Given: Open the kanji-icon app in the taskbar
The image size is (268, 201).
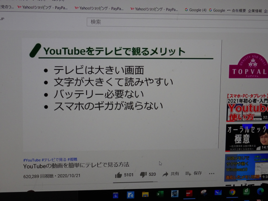Looking at the screenshot, I should (x=175, y=194).
